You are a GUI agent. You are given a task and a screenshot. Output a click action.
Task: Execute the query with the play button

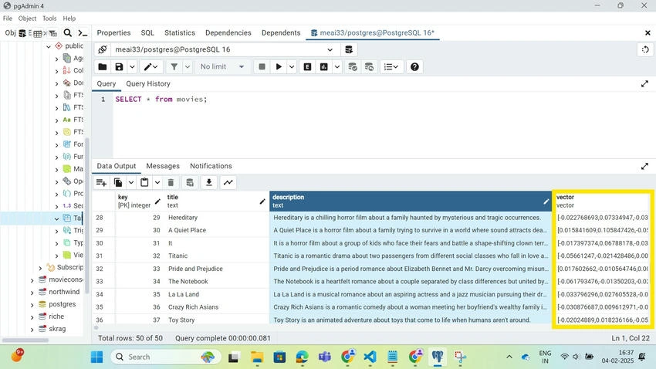tap(279, 67)
